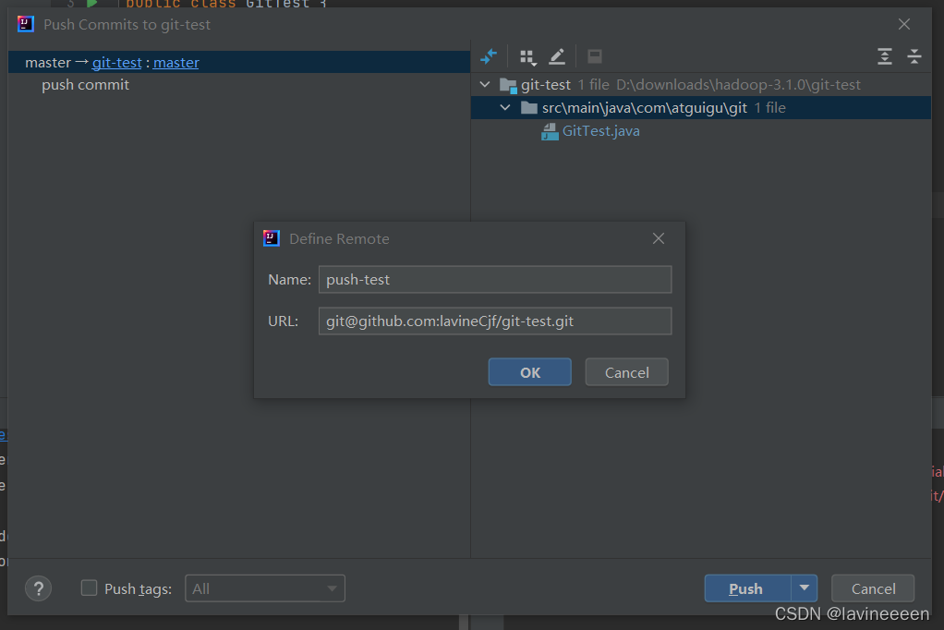The image size is (944, 630).
Task: Edit the remote URL field
Action: tap(495, 321)
